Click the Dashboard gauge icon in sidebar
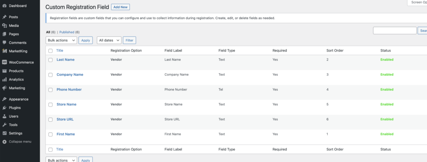427x162 pixels. tap(4, 6)
